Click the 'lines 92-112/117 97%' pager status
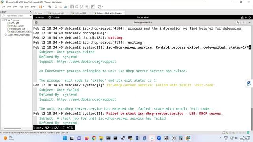The width and height of the screenshot is (253, 142). (54, 128)
